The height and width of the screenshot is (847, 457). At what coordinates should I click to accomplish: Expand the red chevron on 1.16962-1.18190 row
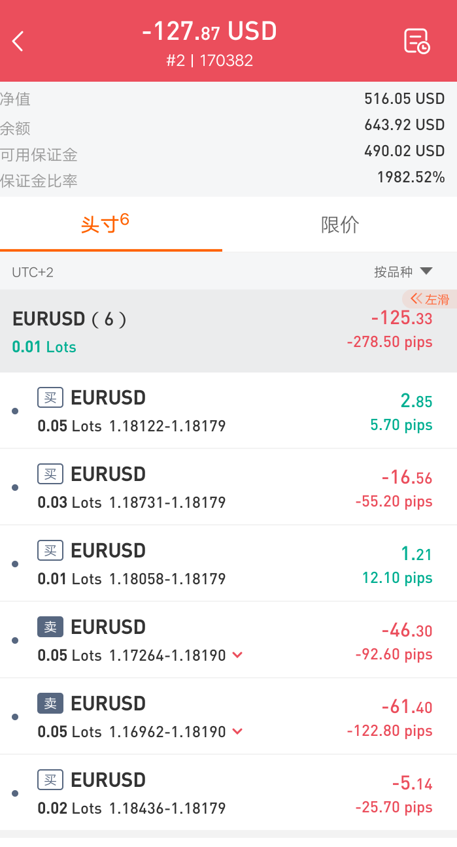(x=237, y=731)
